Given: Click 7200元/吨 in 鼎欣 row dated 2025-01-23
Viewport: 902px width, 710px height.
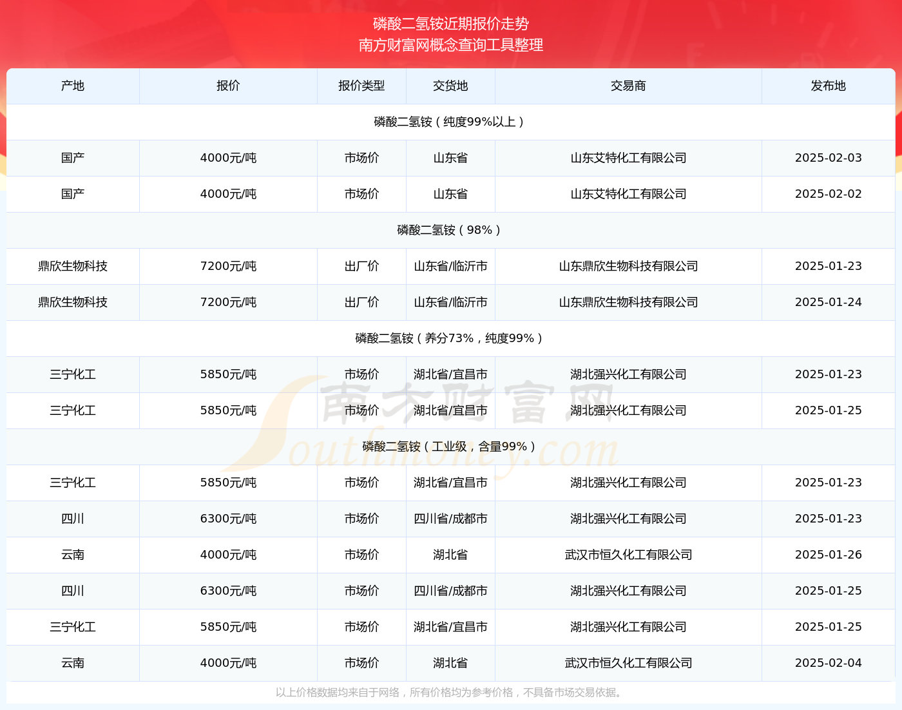Looking at the screenshot, I should click(x=228, y=266).
